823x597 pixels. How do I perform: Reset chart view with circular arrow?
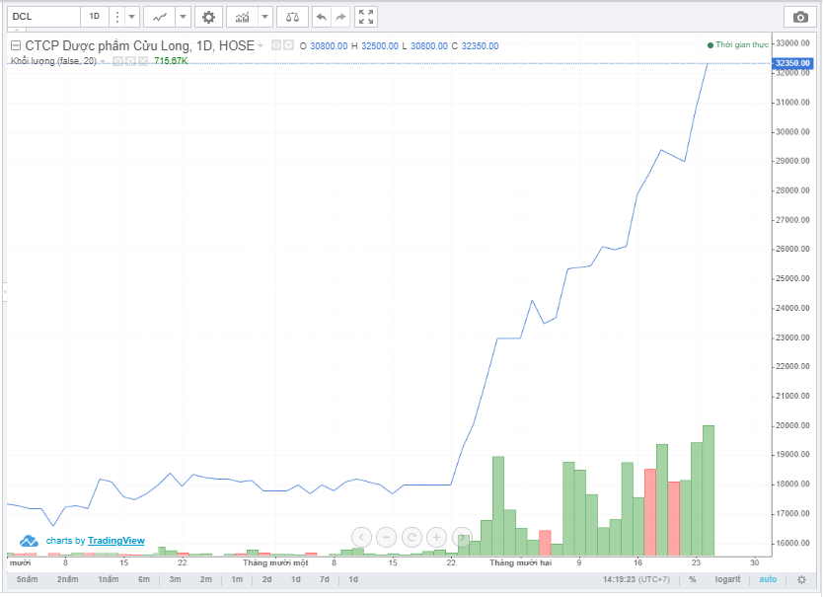pos(411,537)
